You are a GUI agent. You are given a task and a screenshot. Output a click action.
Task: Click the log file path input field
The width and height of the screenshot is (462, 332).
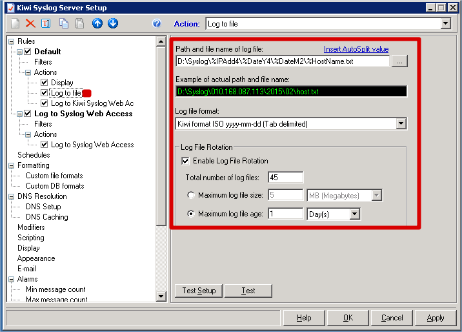click(x=282, y=61)
